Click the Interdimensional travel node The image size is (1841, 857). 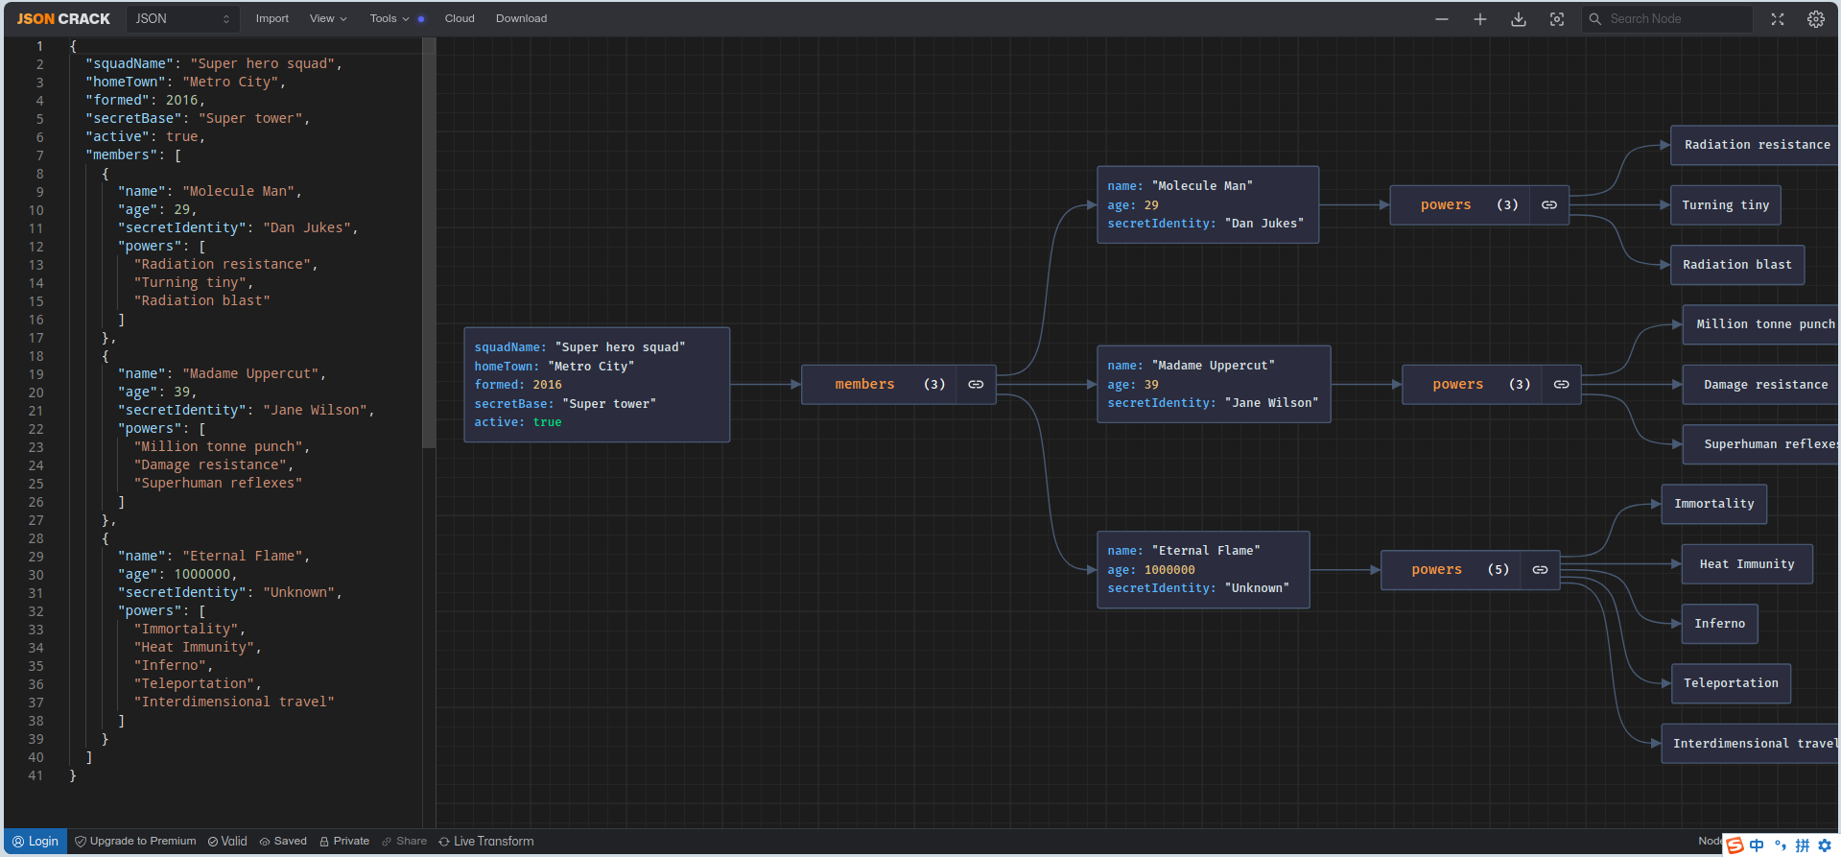[x=1751, y=744]
